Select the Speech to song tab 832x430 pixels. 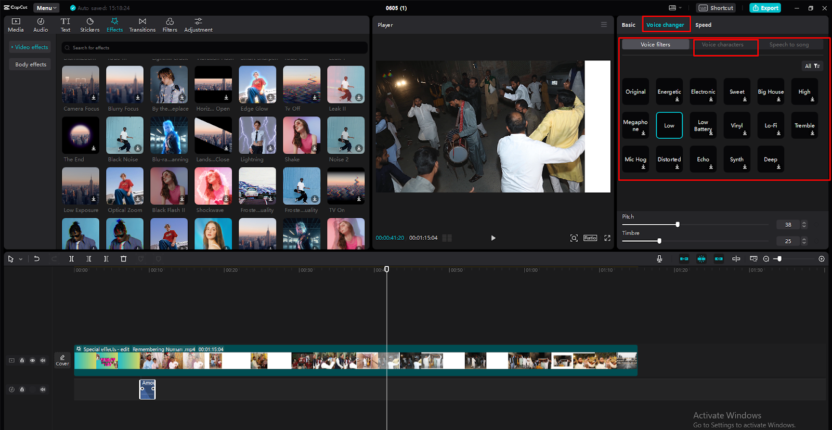point(789,45)
